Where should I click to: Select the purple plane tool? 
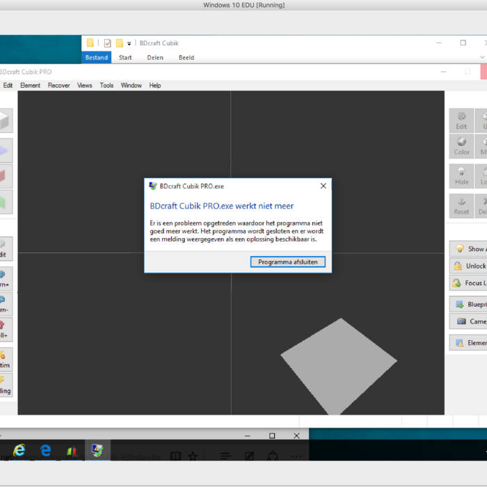click(x=6, y=151)
